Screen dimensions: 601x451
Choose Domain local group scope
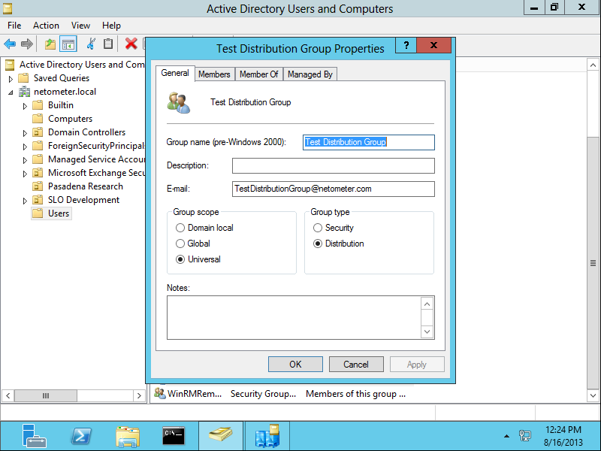[x=180, y=228]
